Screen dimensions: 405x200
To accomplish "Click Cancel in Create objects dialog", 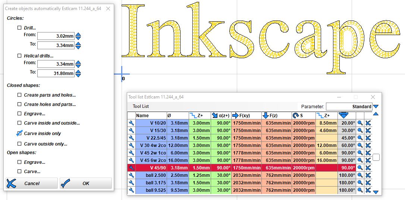I will coord(31,184).
